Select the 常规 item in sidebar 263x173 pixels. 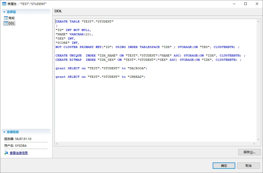[x=12, y=18]
